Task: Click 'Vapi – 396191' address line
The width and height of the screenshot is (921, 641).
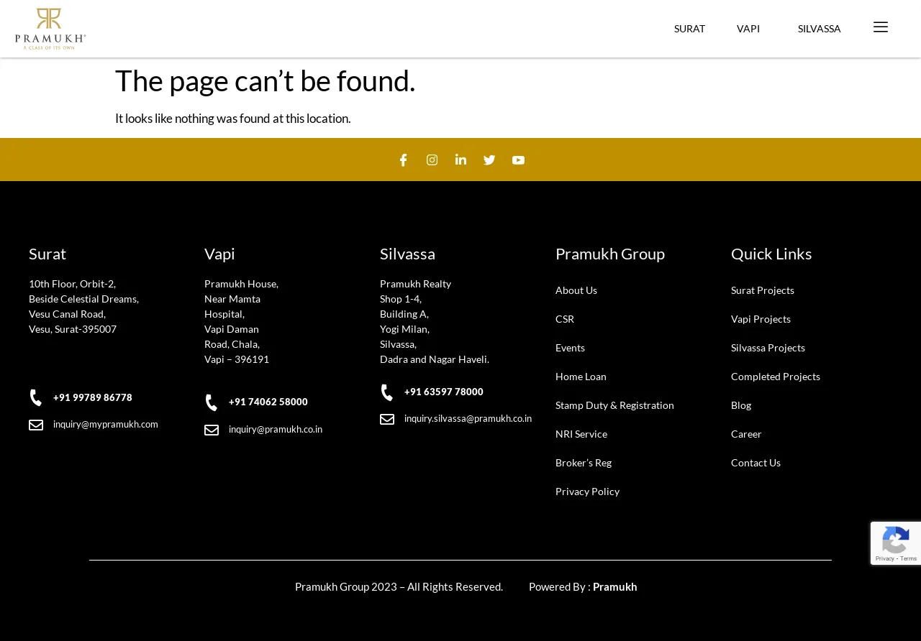Action: coord(237,359)
